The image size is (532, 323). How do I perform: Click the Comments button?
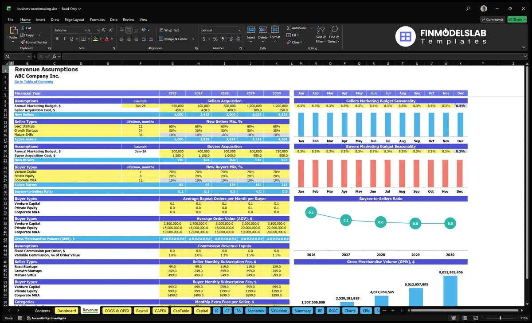493,19
